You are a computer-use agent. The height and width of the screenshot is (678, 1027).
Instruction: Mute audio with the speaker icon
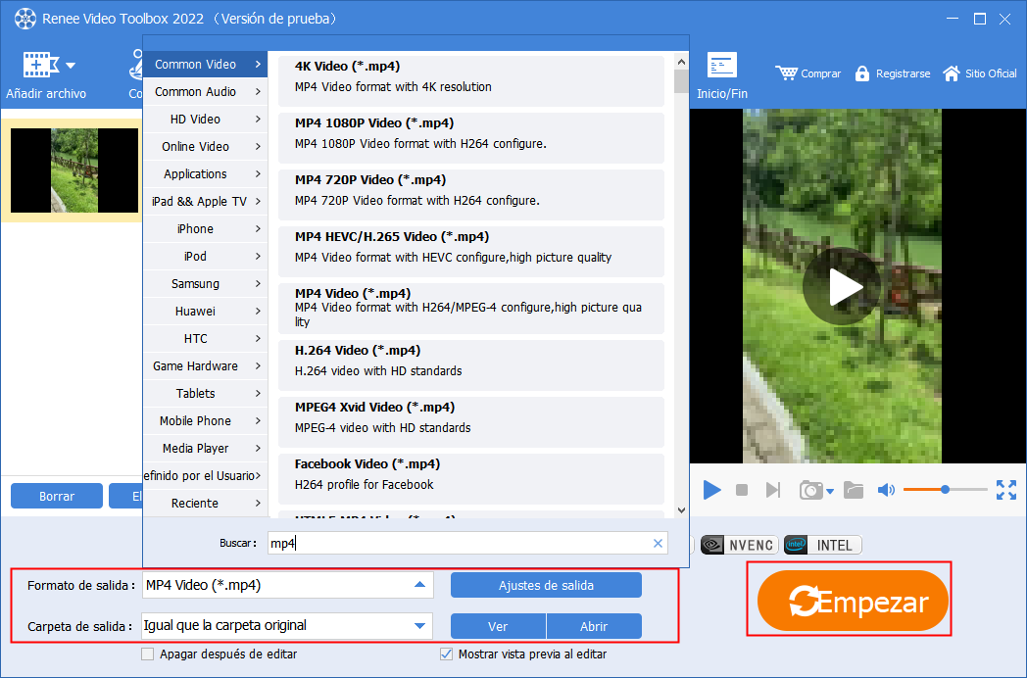(x=886, y=490)
